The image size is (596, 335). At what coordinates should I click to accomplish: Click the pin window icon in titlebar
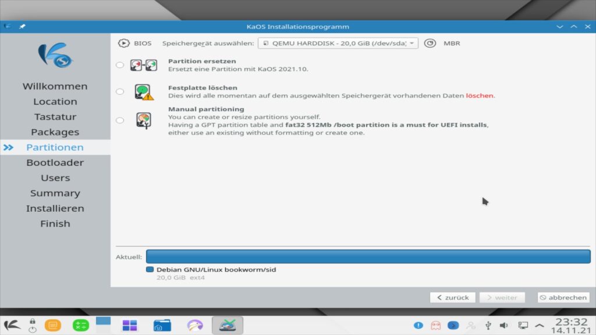tap(22, 27)
